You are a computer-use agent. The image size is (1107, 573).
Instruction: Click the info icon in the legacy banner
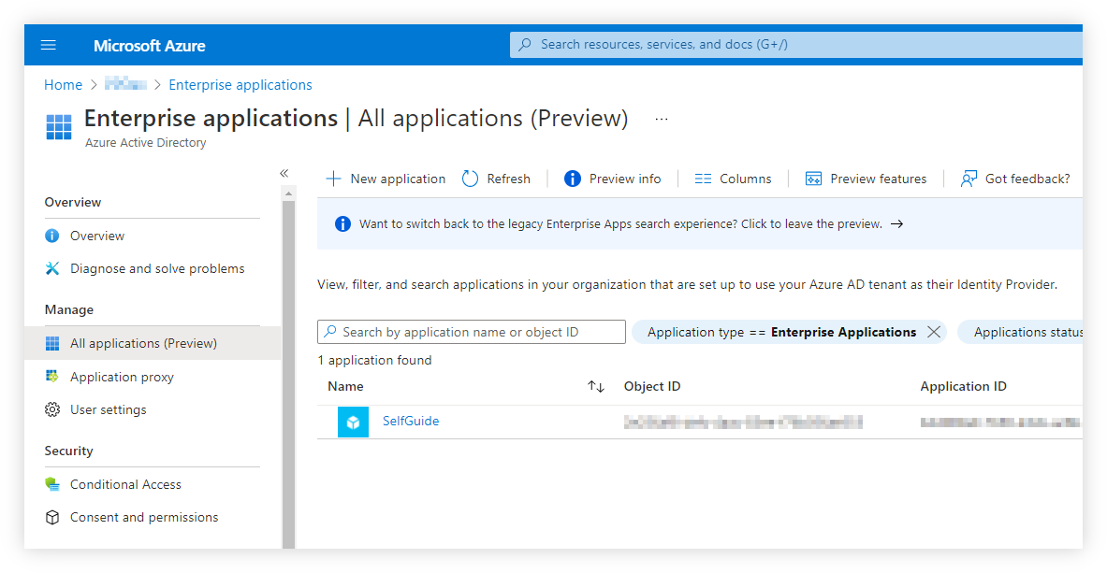342,223
